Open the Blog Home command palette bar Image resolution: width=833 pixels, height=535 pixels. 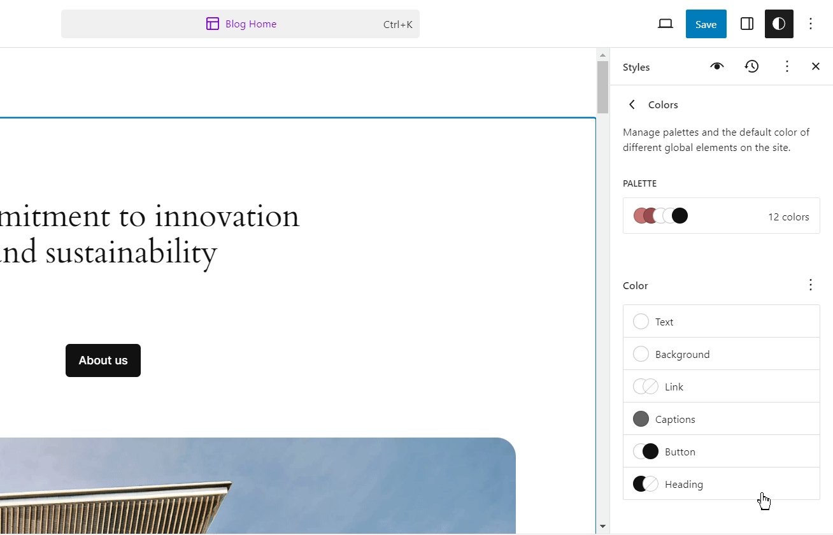tap(240, 24)
